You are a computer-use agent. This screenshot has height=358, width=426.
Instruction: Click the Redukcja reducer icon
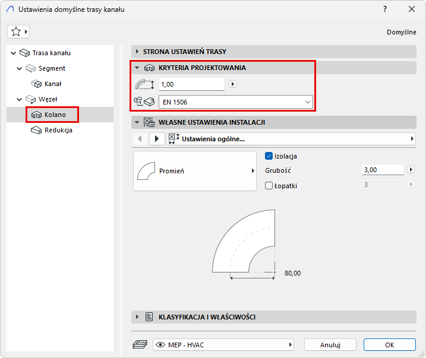tap(36, 130)
